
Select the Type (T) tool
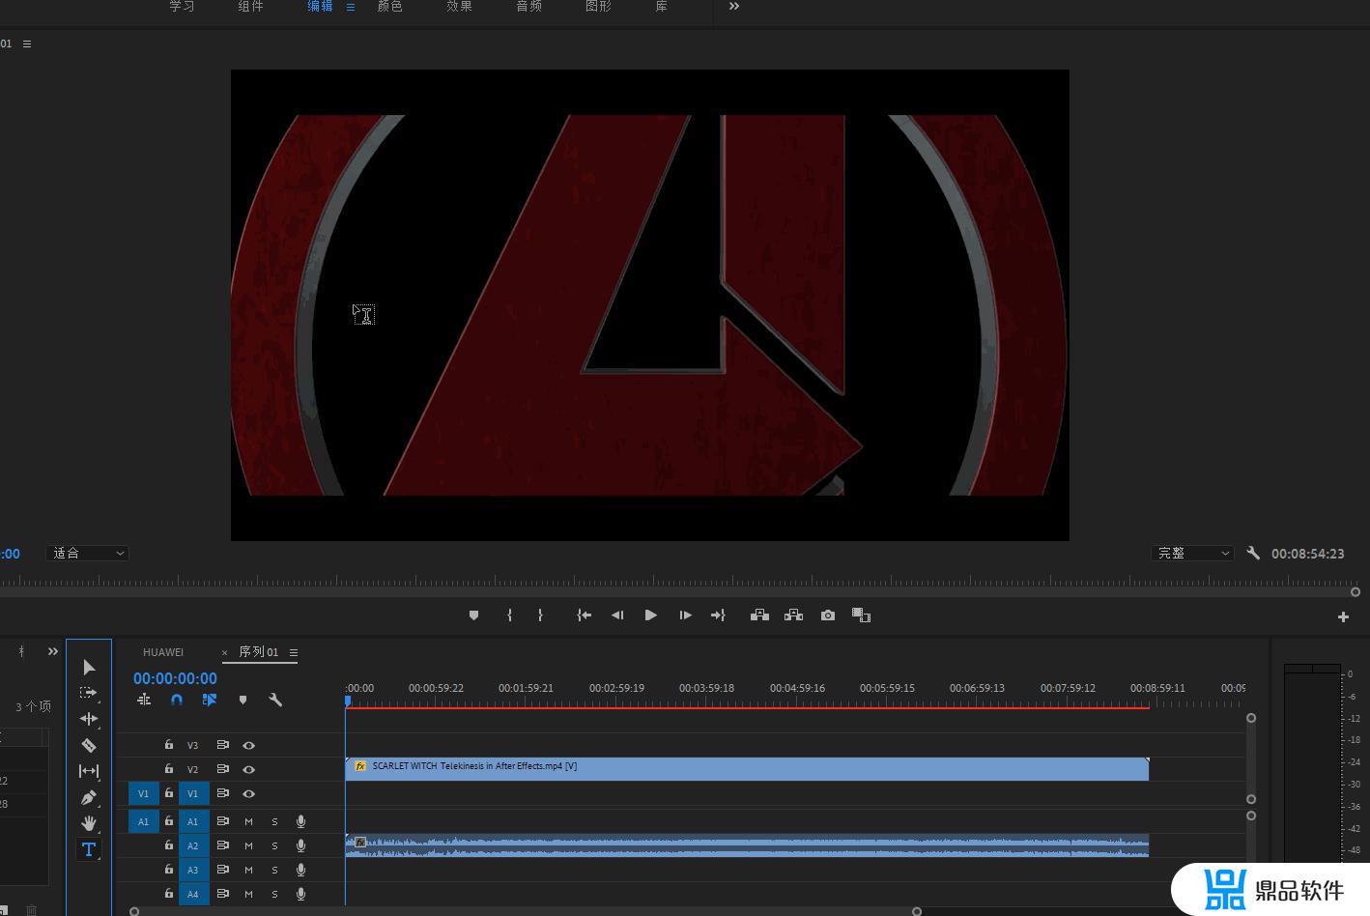click(89, 849)
